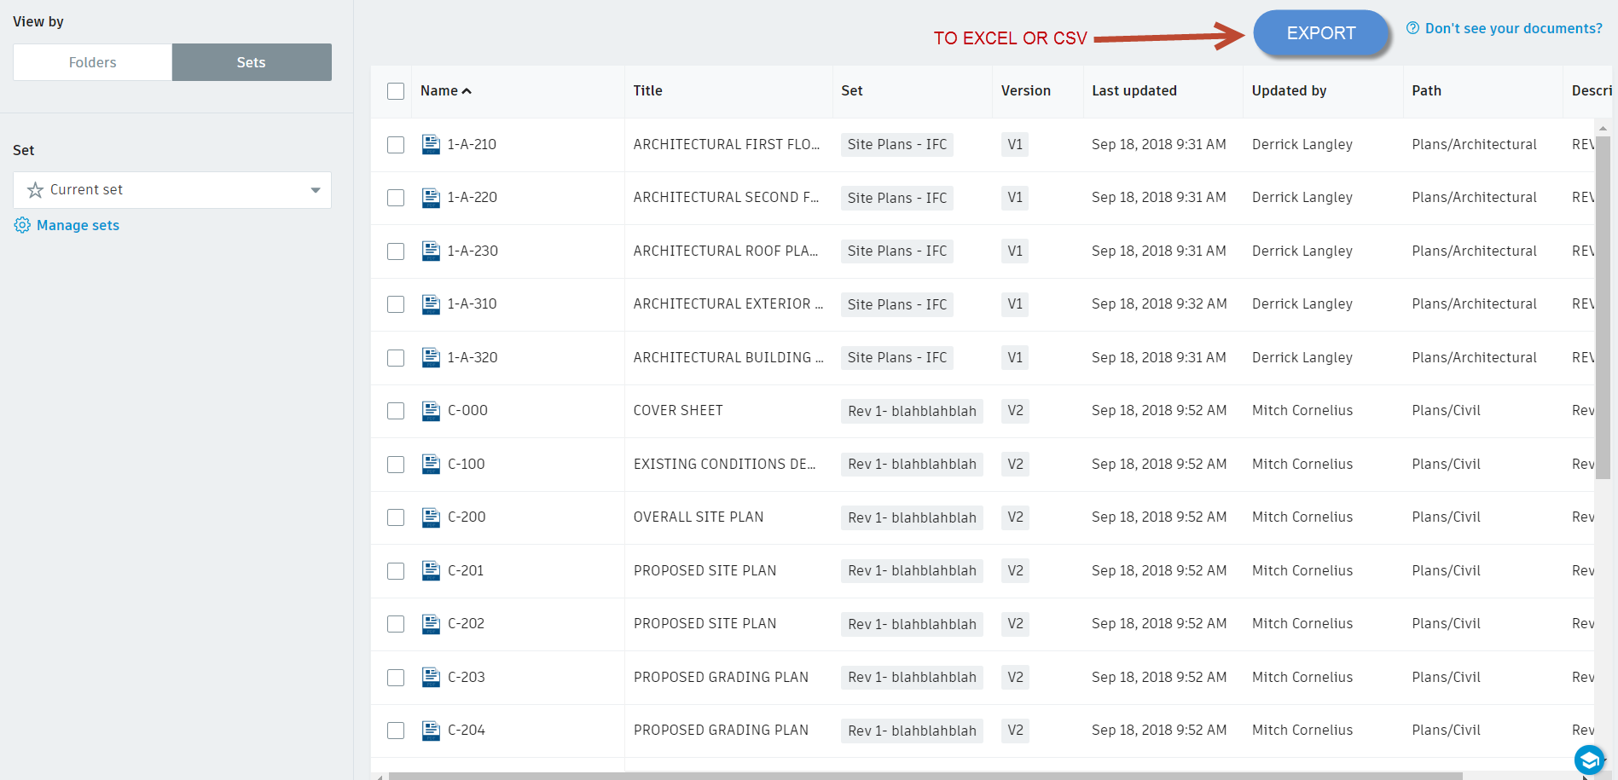Click the document icon for C-100
The image size is (1618, 780).
pyautogui.click(x=431, y=464)
